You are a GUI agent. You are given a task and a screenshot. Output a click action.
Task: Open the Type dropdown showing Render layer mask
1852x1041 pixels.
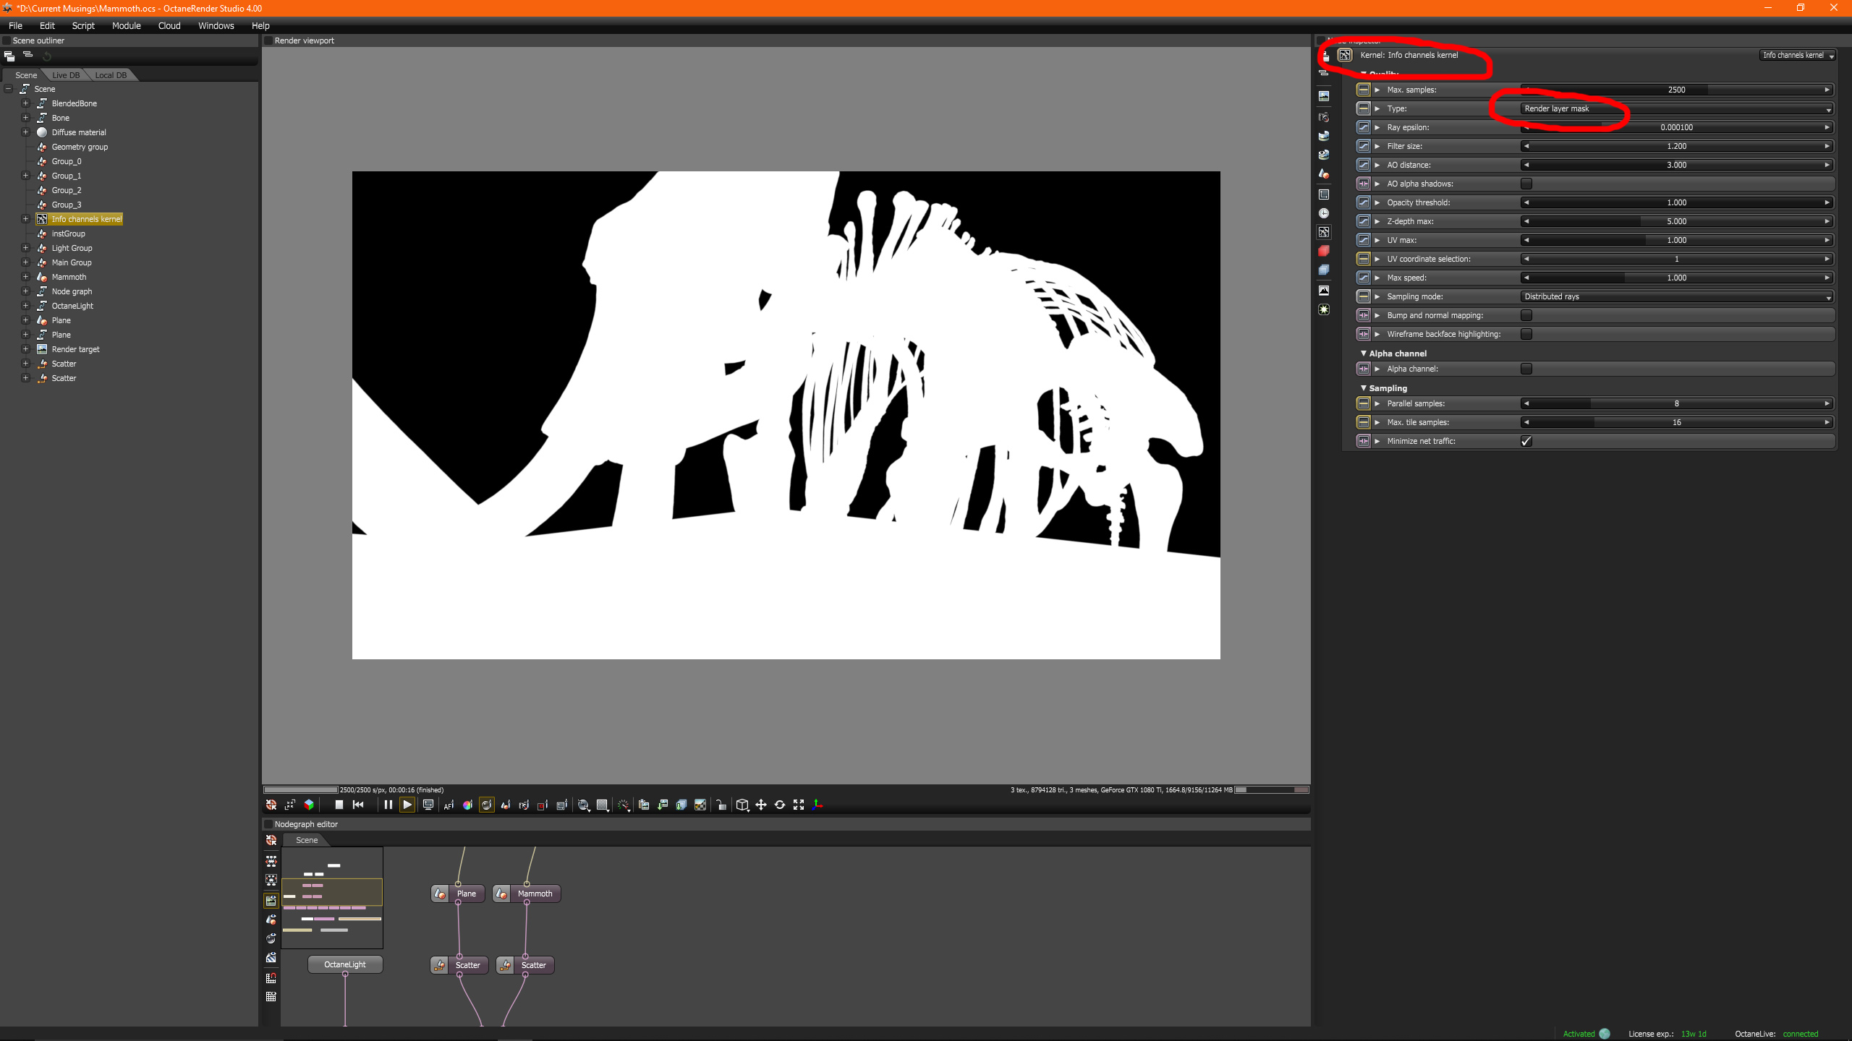click(1675, 108)
